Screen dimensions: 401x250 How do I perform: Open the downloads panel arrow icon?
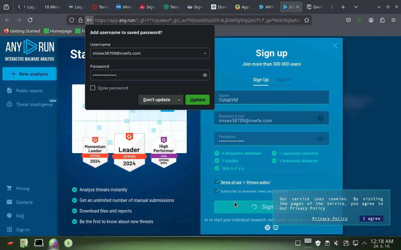(x=359, y=20)
